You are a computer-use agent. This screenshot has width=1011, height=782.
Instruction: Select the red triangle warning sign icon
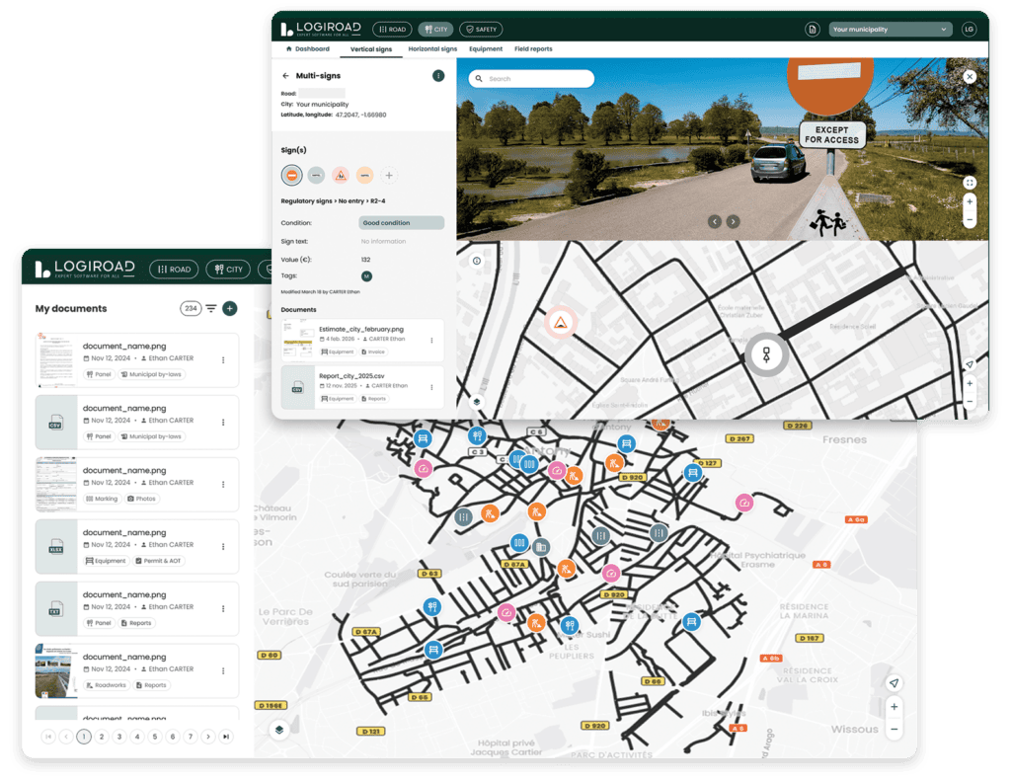(x=341, y=175)
